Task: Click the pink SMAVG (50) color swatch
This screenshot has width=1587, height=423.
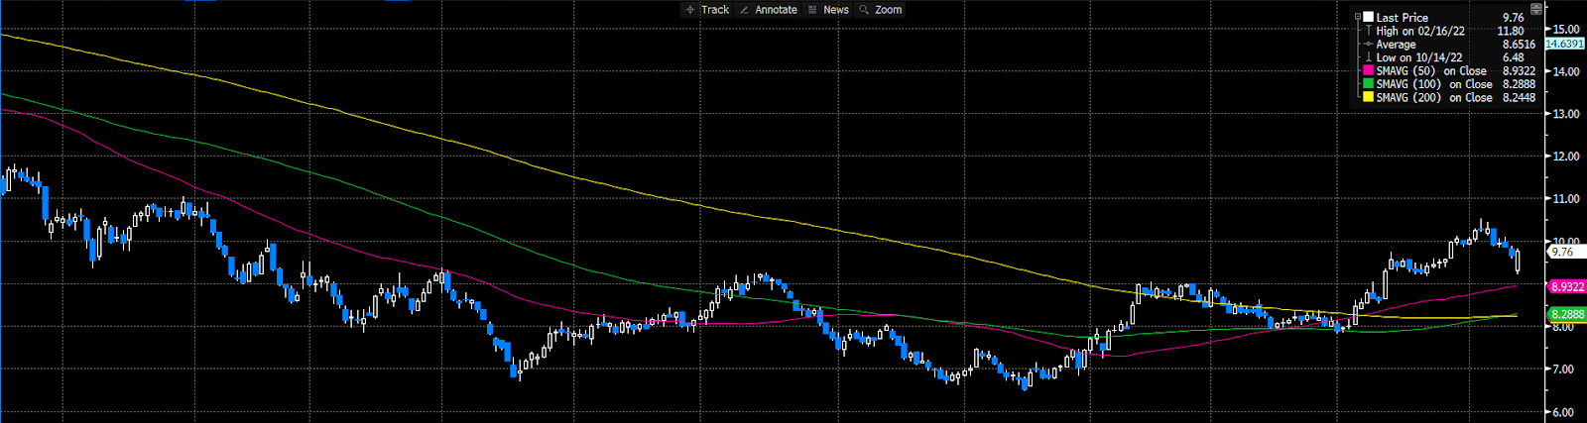Action: point(1369,71)
